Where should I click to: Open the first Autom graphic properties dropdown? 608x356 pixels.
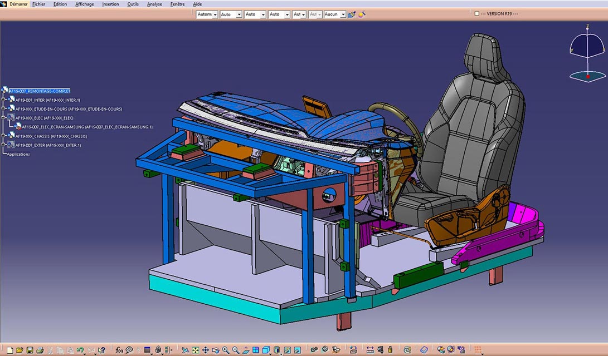click(x=215, y=14)
